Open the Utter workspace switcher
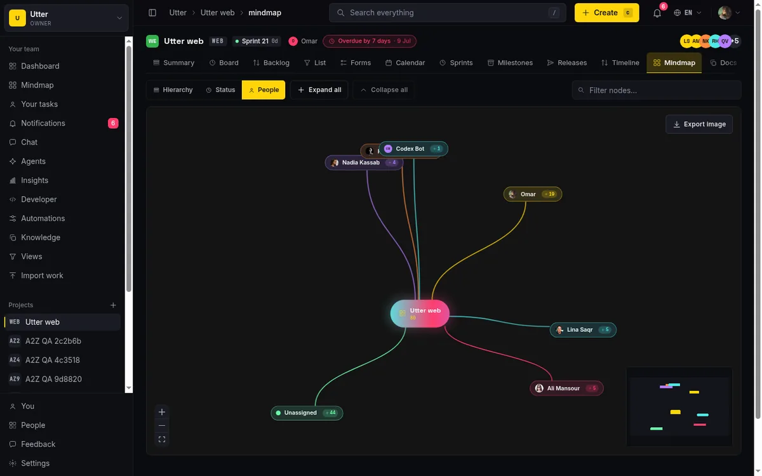762x476 pixels. point(67,18)
